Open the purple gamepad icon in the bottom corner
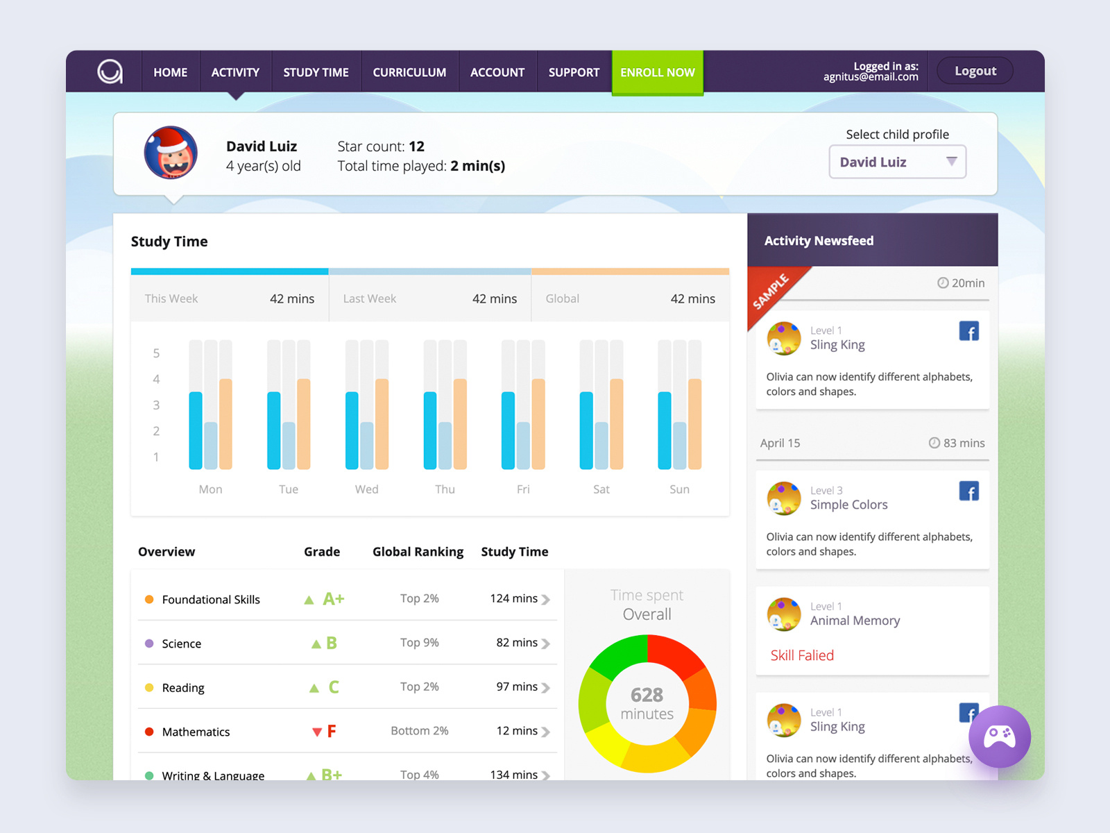This screenshot has height=833, width=1110. click(x=1000, y=737)
